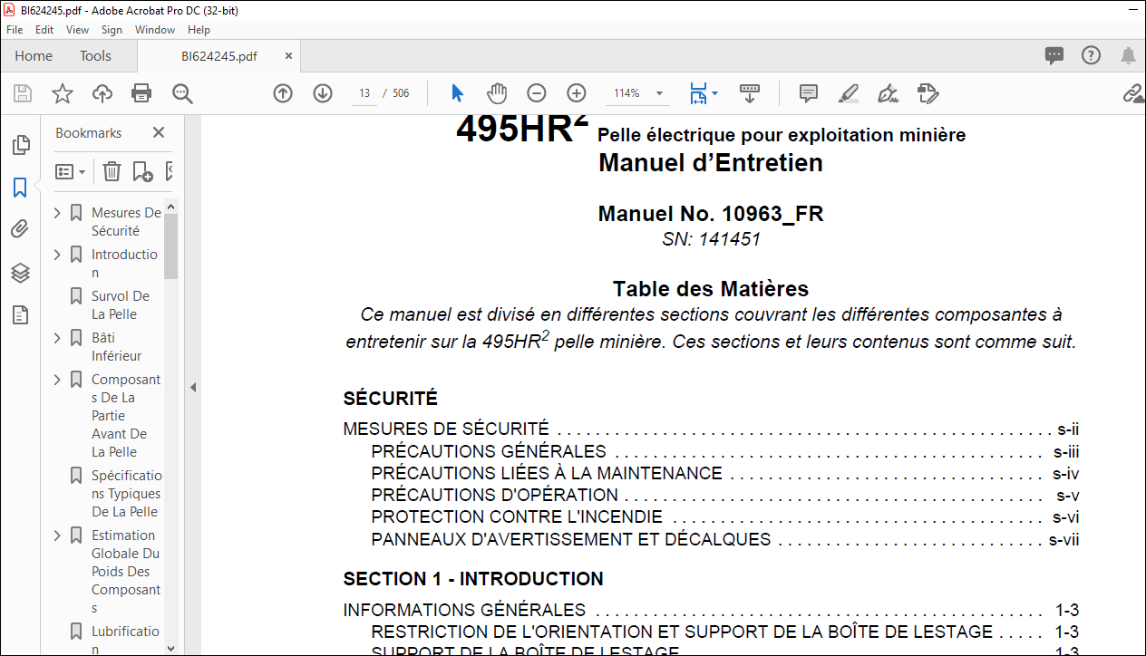The height and width of the screenshot is (656, 1146).
Task: Open bookmarks options list dropdown
Action: [71, 171]
